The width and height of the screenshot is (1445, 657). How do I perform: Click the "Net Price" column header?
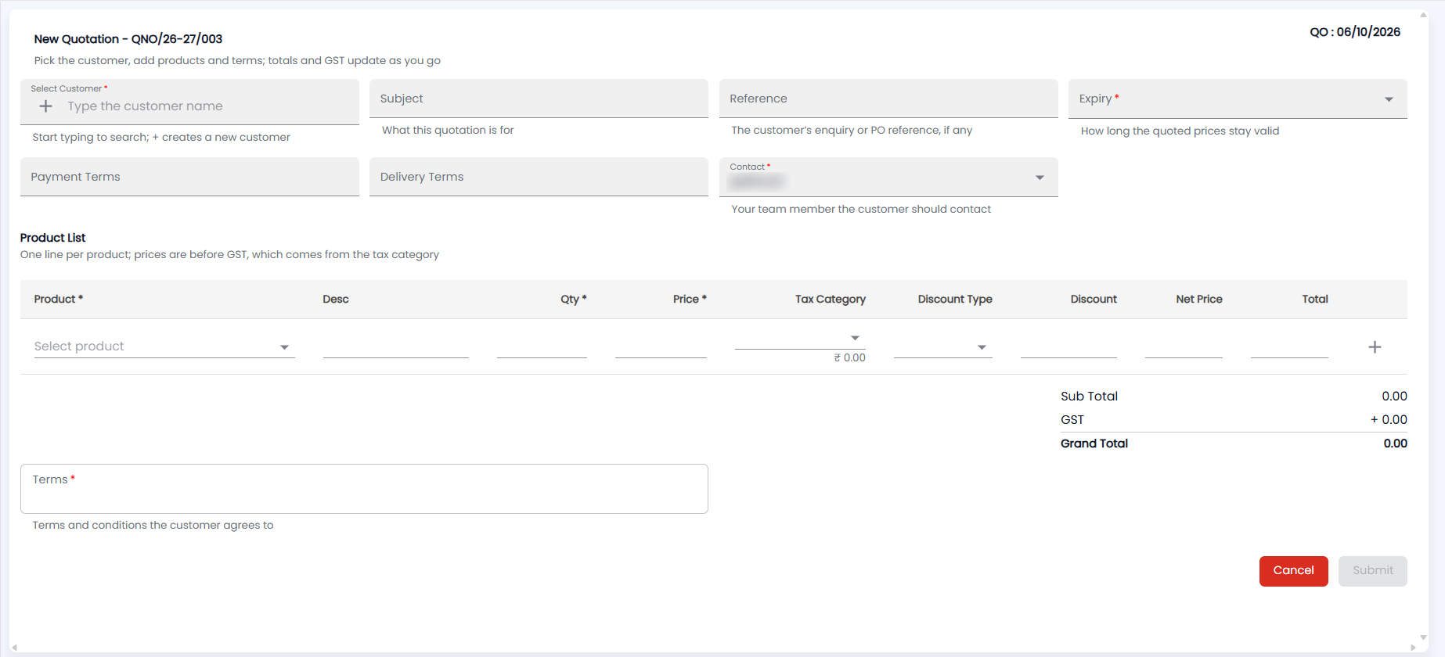tap(1199, 300)
